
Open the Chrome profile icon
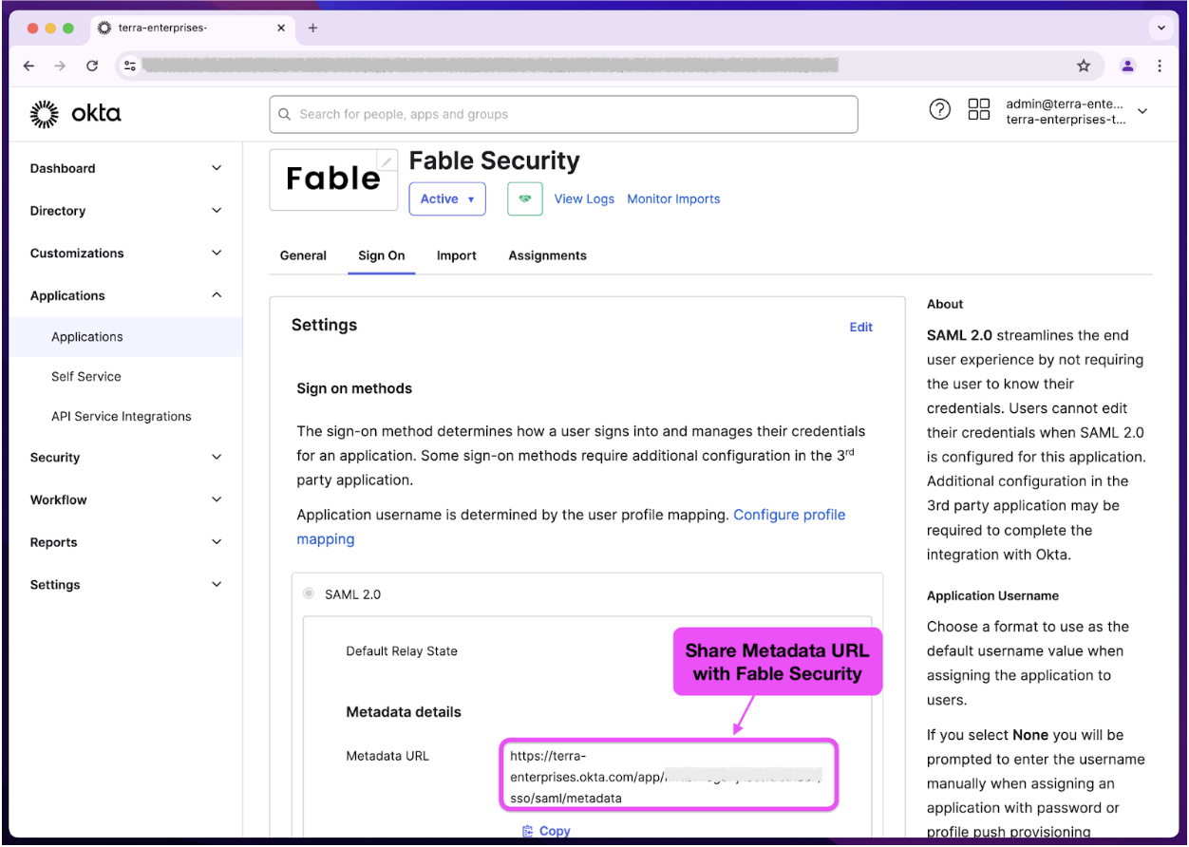coord(1127,66)
